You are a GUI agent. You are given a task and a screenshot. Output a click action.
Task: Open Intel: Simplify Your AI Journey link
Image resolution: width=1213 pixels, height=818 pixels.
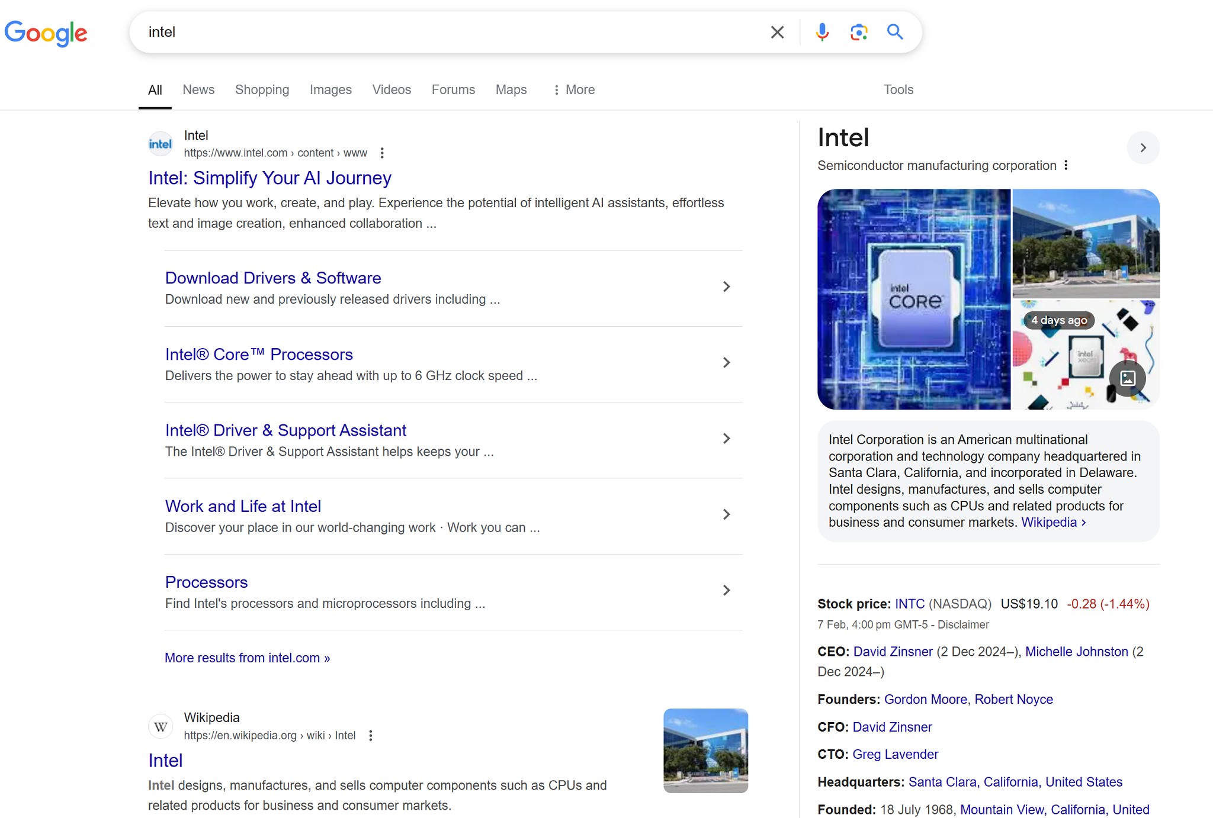(269, 178)
